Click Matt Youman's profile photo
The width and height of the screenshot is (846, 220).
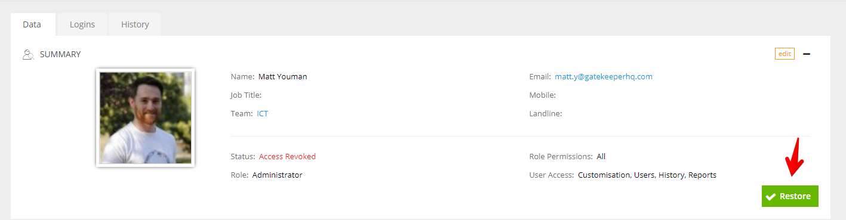click(x=146, y=117)
